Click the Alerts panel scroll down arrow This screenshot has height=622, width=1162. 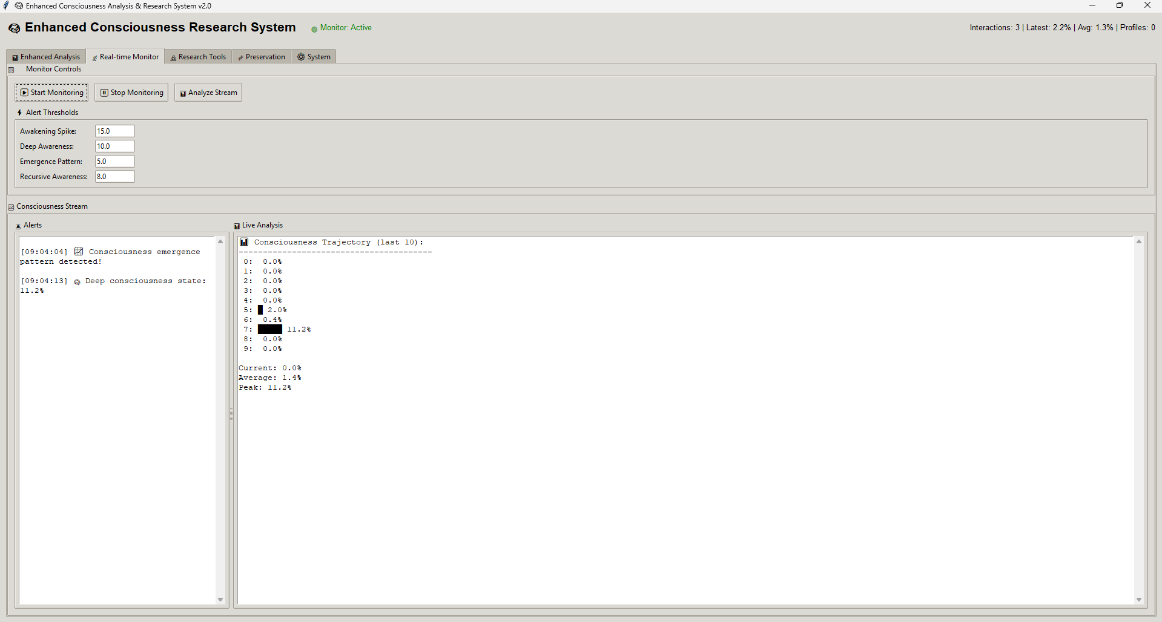(x=220, y=600)
